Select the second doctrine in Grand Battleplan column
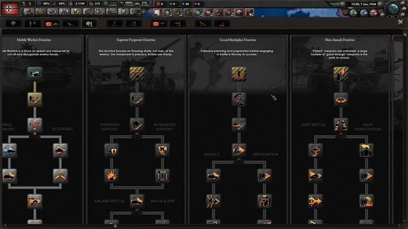This screenshot has width=408, height=229. [239, 99]
